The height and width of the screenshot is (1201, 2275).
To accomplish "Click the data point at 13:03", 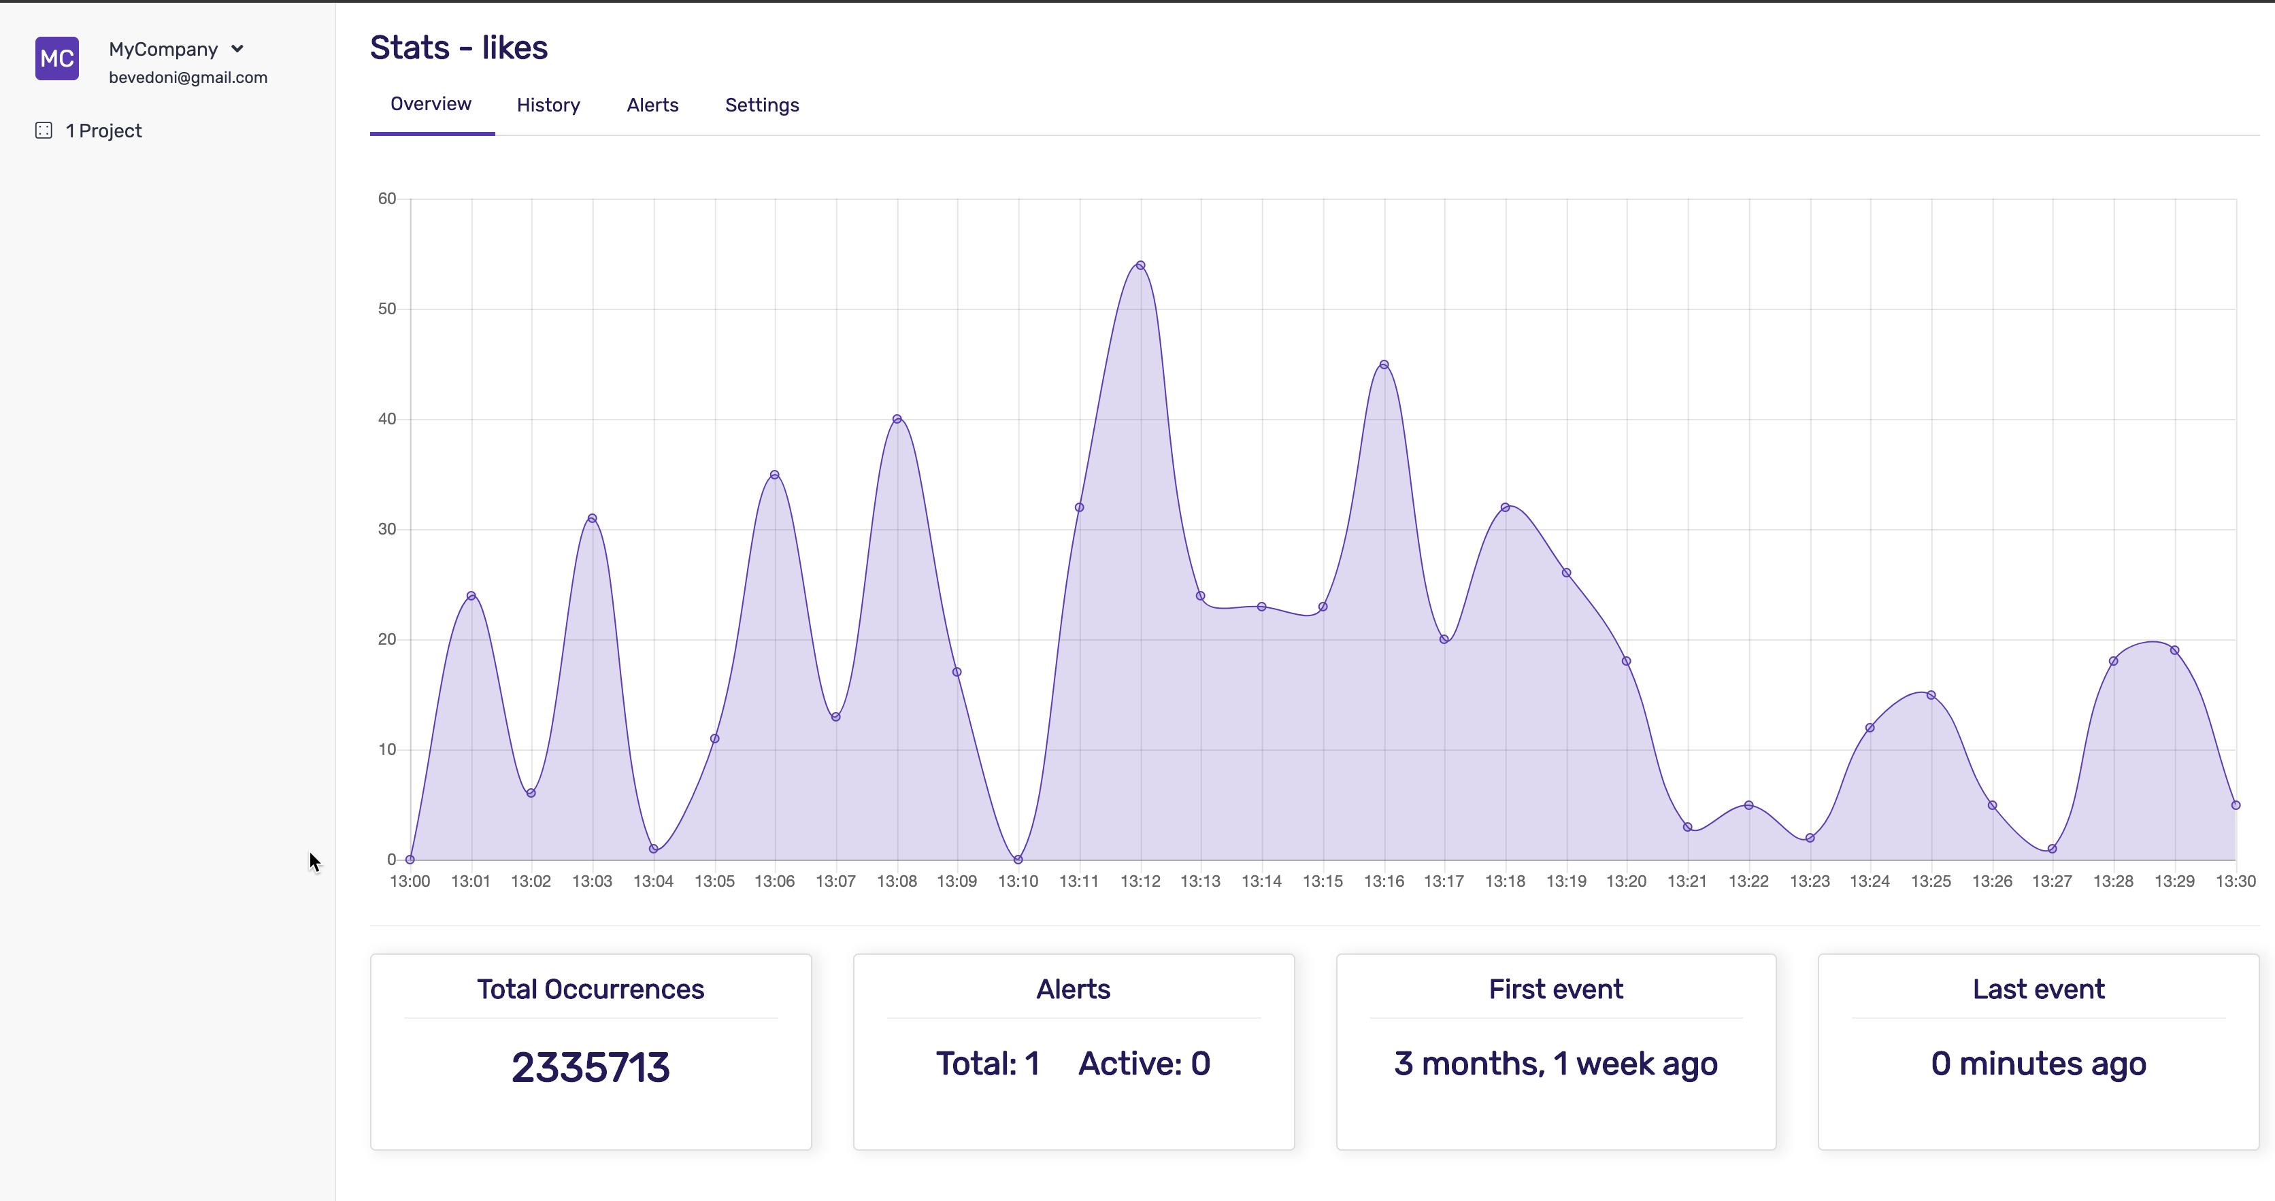I will (592, 518).
